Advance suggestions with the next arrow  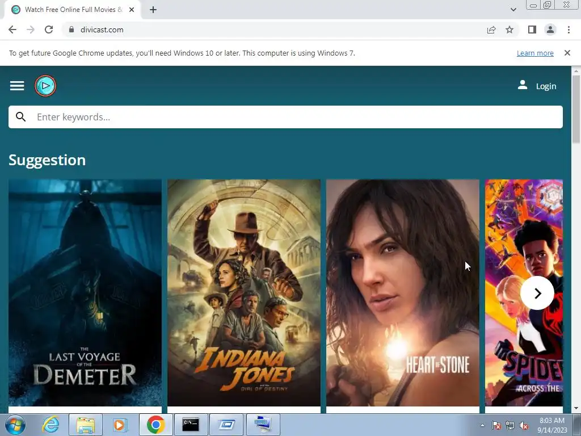(x=537, y=293)
